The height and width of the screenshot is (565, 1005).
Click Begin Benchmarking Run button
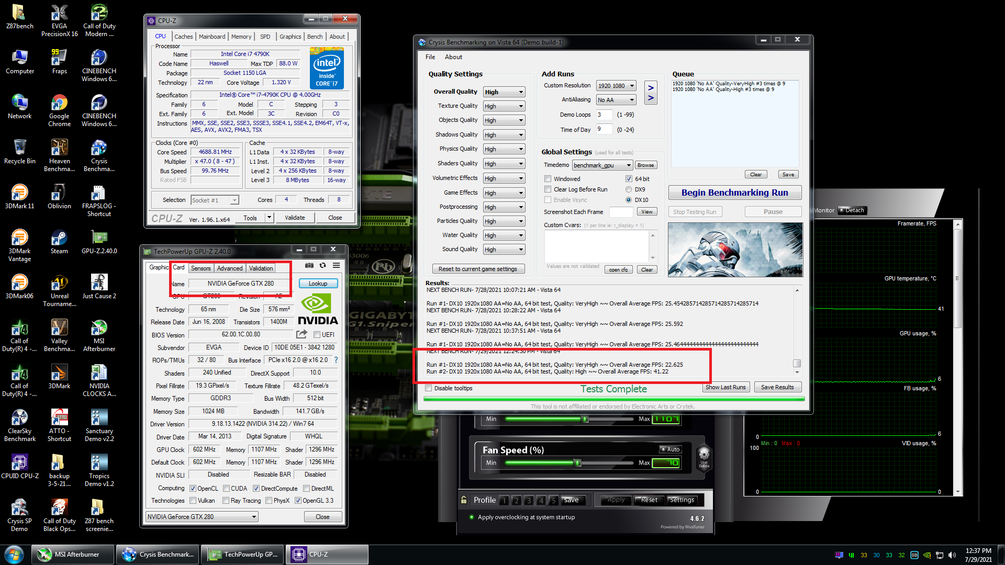735,193
